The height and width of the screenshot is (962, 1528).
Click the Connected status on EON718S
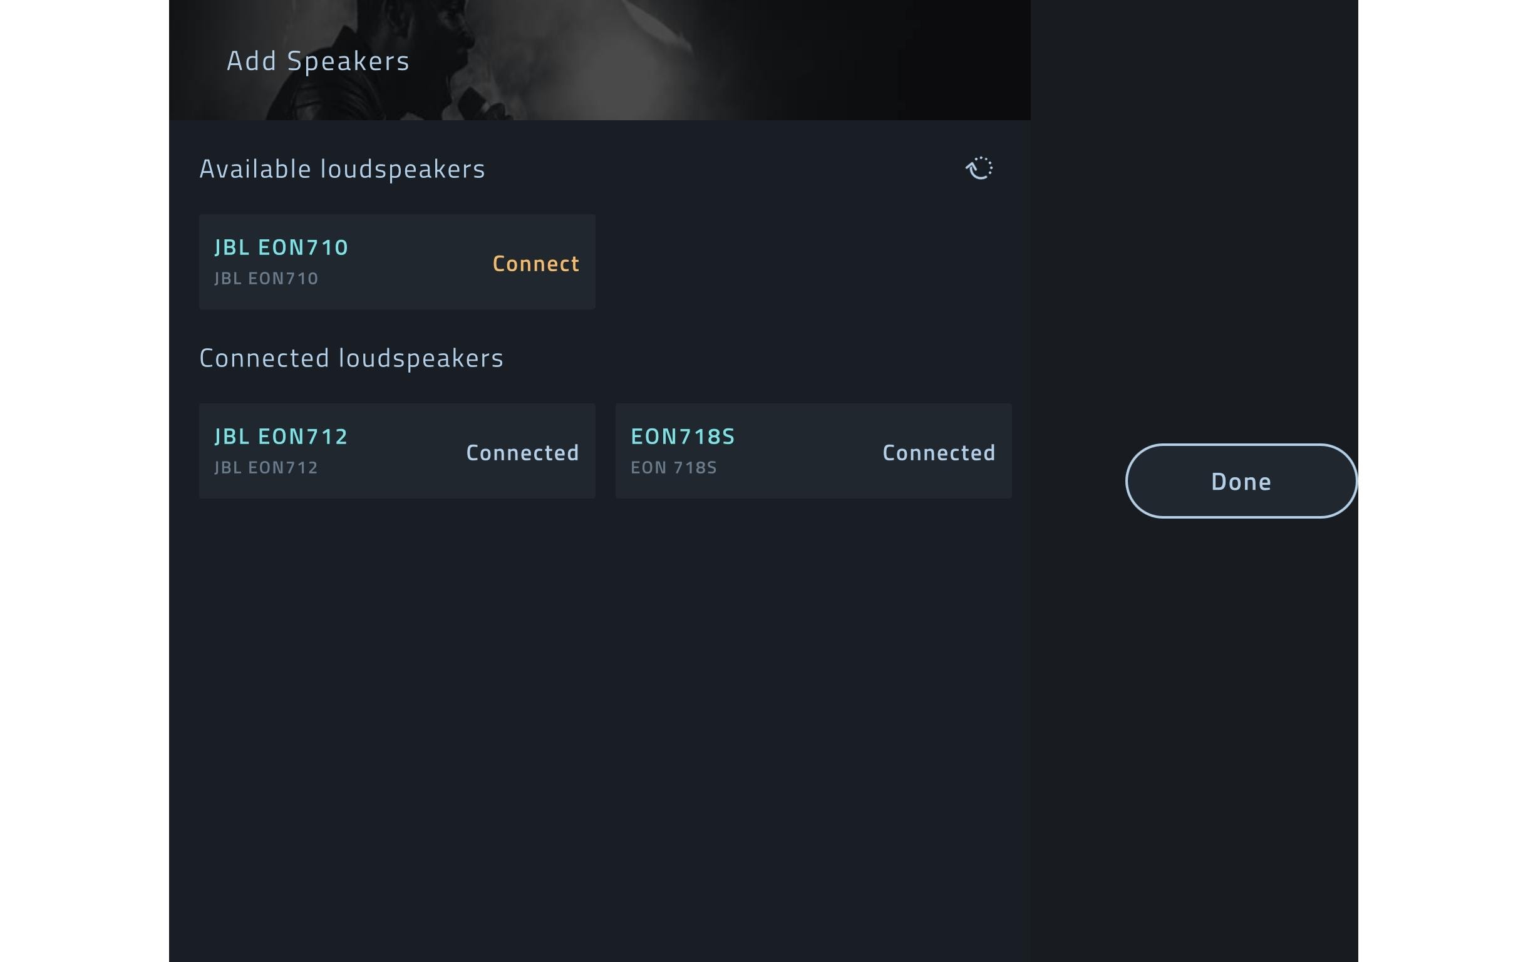(x=939, y=452)
